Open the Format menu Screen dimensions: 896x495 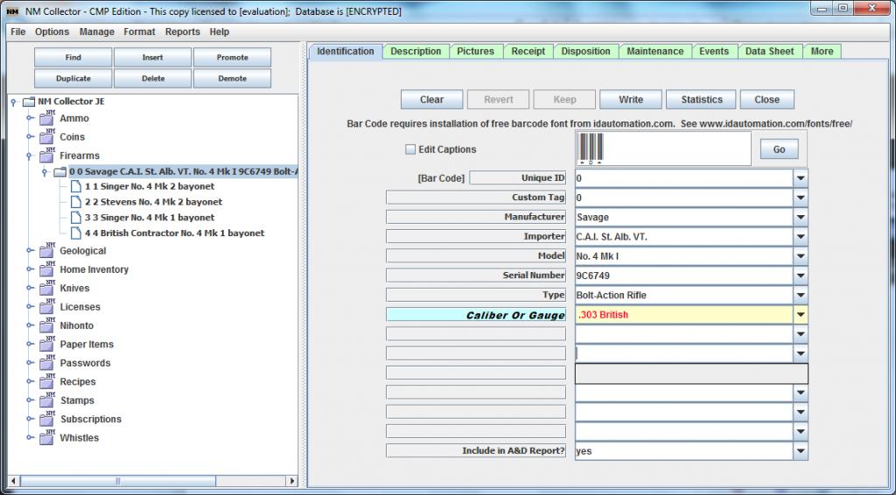139,32
